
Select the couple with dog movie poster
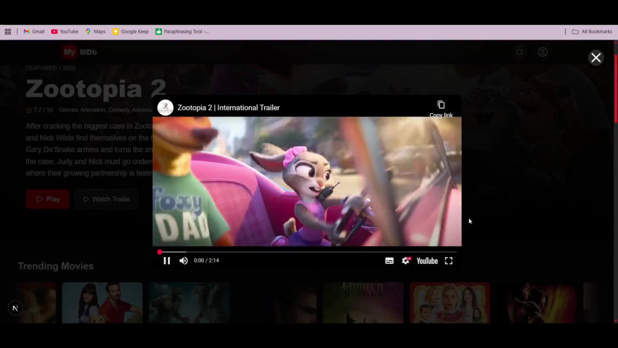tap(102, 303)
